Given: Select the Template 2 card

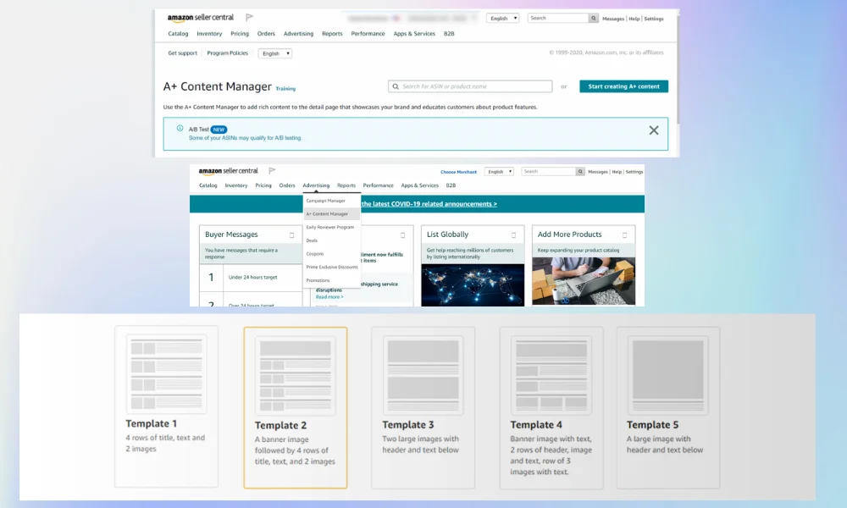Looking at the screenshot, I should pos(296,407).
